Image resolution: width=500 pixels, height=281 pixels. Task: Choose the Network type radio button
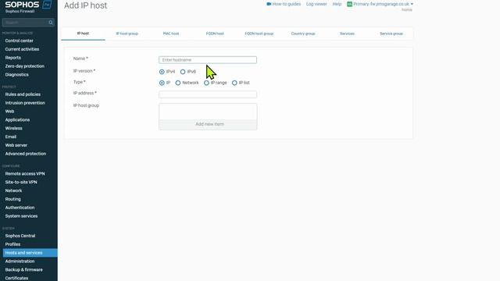coord(178,83)
